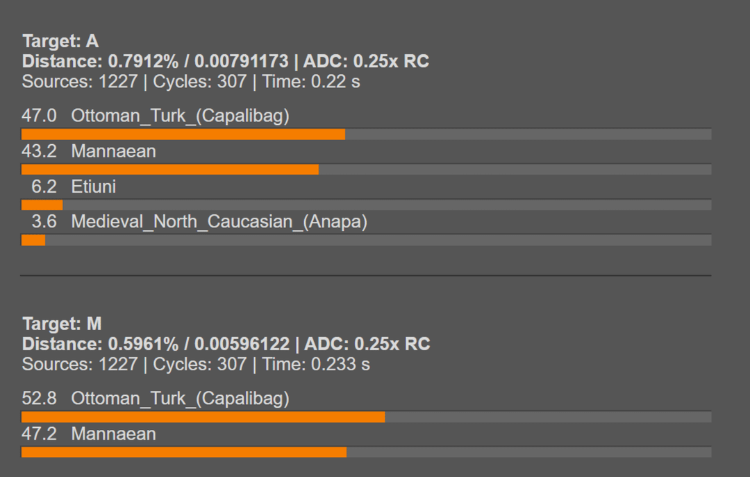Click the 47.2 Mannaean orange bar

point(183,452)
